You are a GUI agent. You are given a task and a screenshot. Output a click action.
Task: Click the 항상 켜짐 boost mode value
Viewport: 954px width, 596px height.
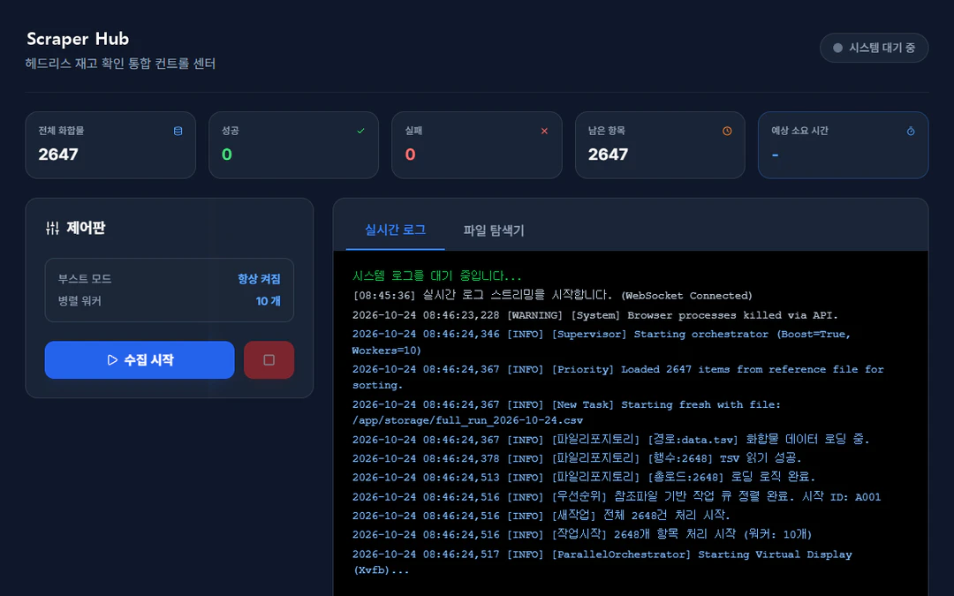pos(259,278)
